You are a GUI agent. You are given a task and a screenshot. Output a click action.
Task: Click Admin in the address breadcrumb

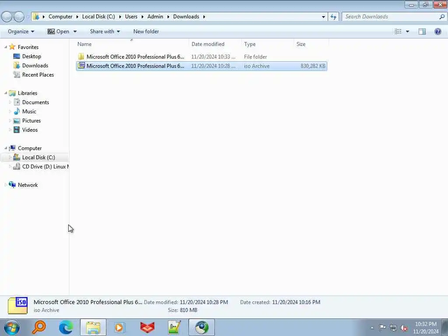tap(155, 17)
